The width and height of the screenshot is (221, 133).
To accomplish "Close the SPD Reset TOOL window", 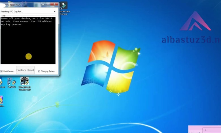I will (x=54, y=4).
